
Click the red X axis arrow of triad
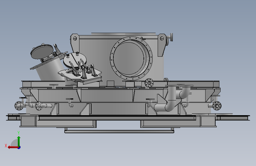[13, 147]
